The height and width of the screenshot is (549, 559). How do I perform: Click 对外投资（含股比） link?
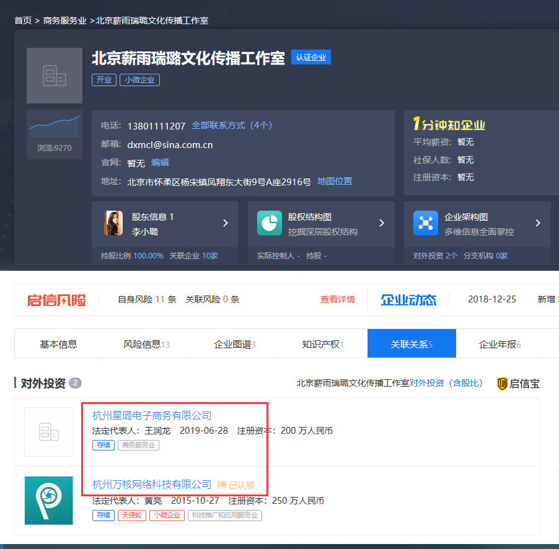(x=446, y=383)
